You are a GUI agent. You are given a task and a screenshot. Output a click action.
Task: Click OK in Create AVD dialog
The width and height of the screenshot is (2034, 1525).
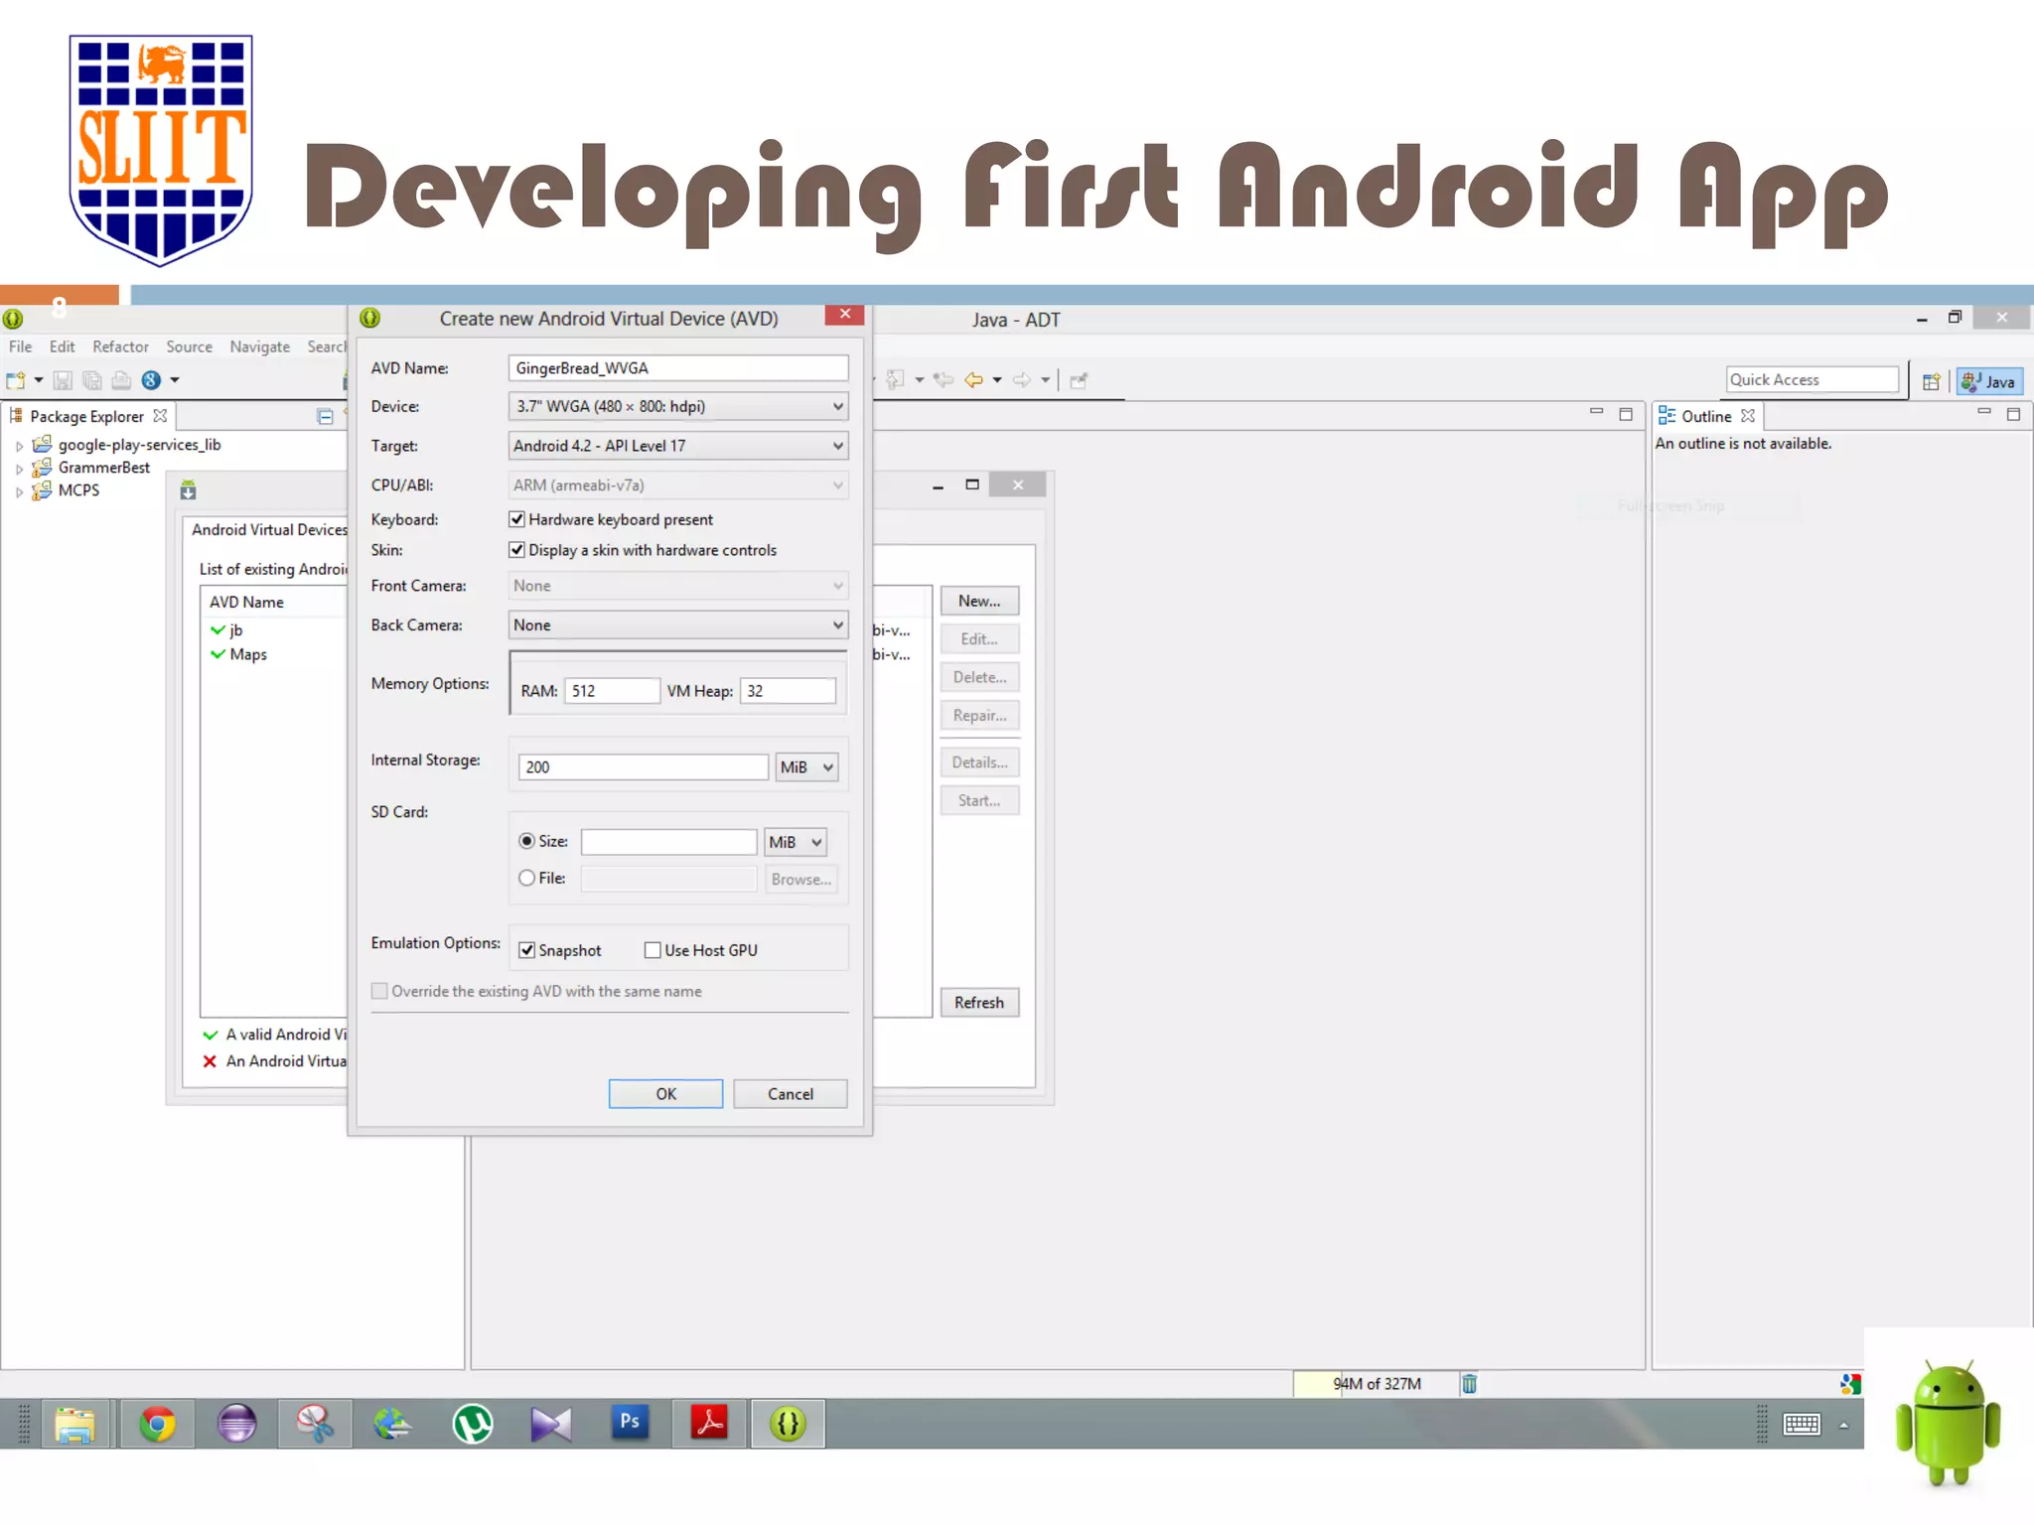point(665,1093)
